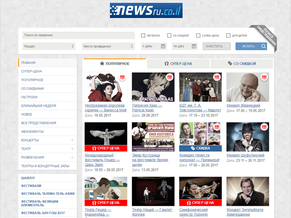Click СУПЕР-ЦЕНА banner on Фестиваль Гешер card
Viewport: 291px width, 218px height.
(106, 149)
